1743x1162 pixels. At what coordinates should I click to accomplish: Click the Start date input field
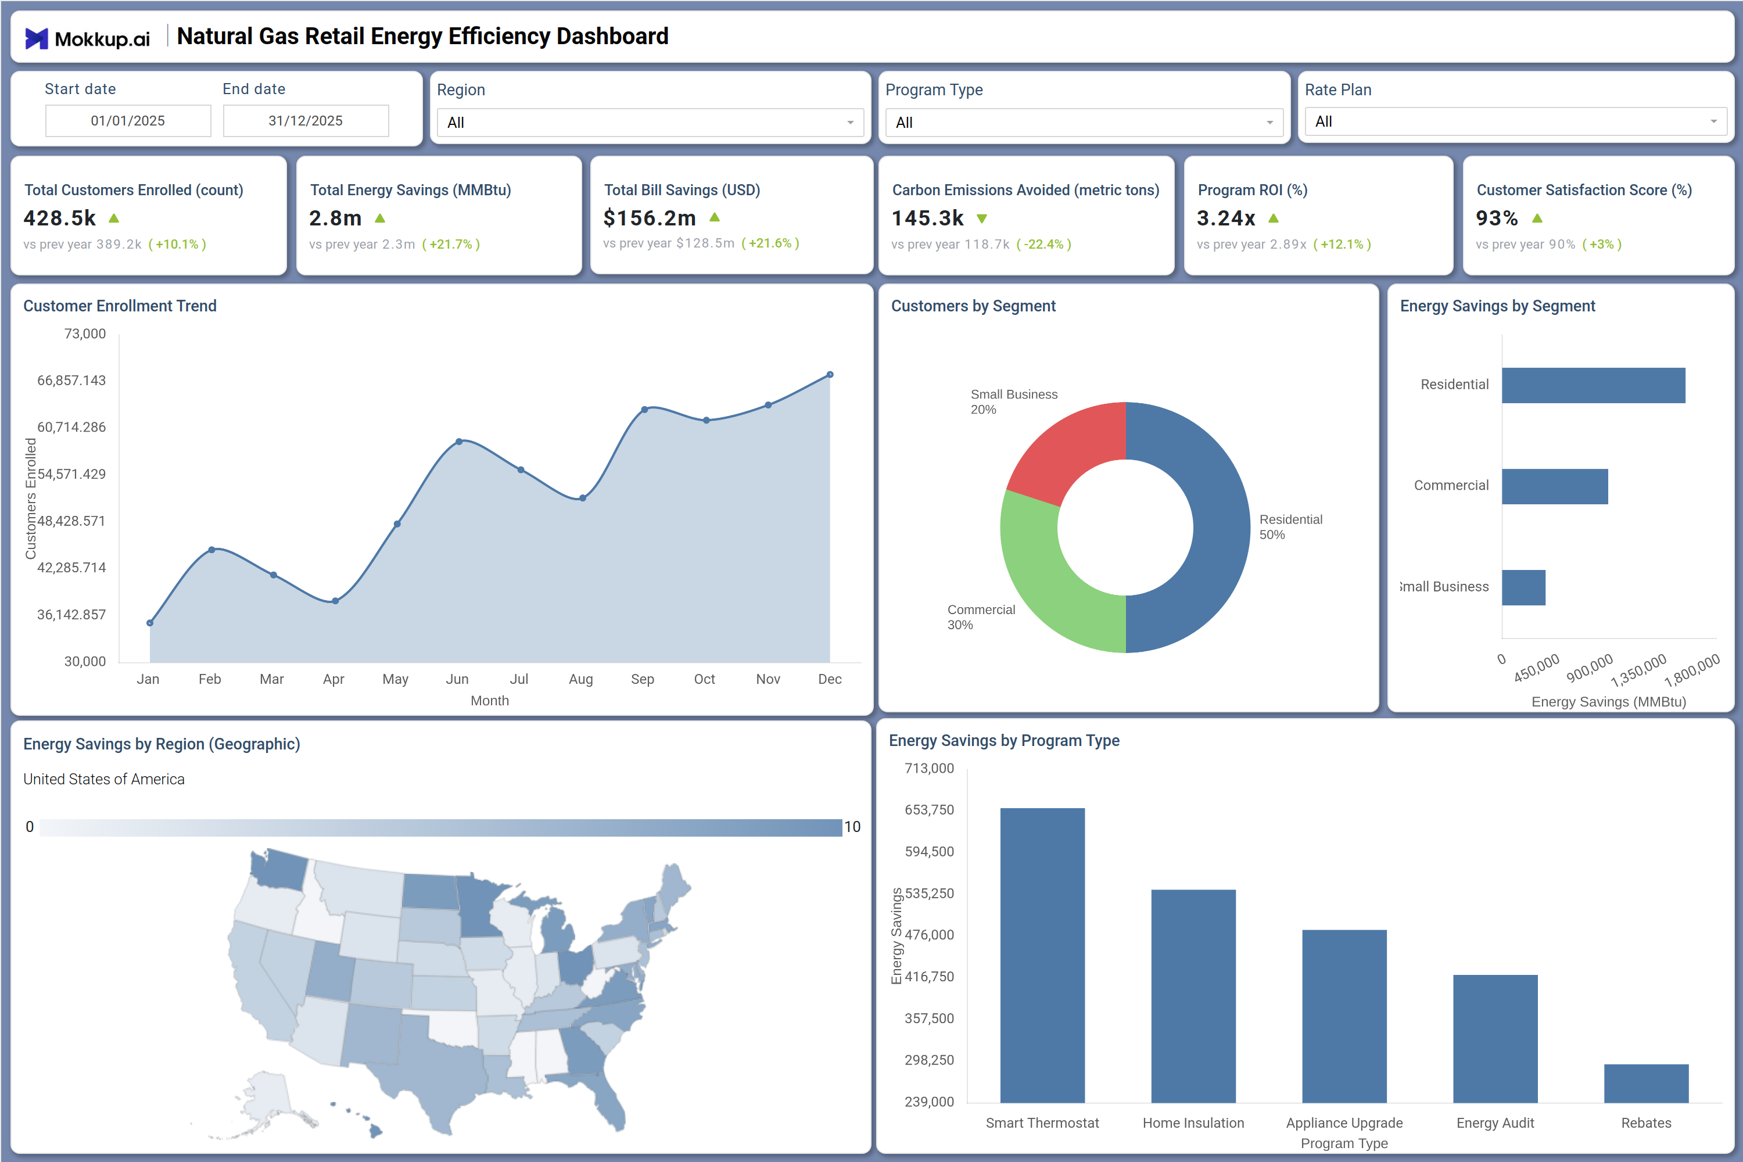coord(128,121)
